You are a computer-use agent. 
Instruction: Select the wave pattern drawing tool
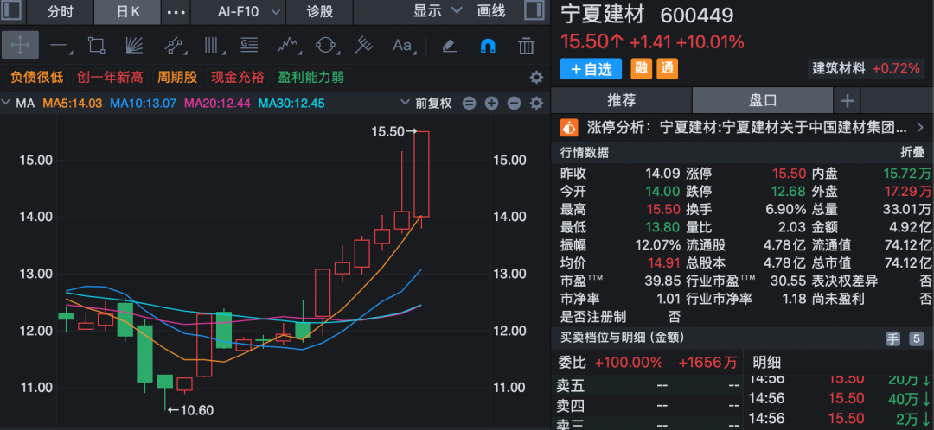tap(288, 45)
